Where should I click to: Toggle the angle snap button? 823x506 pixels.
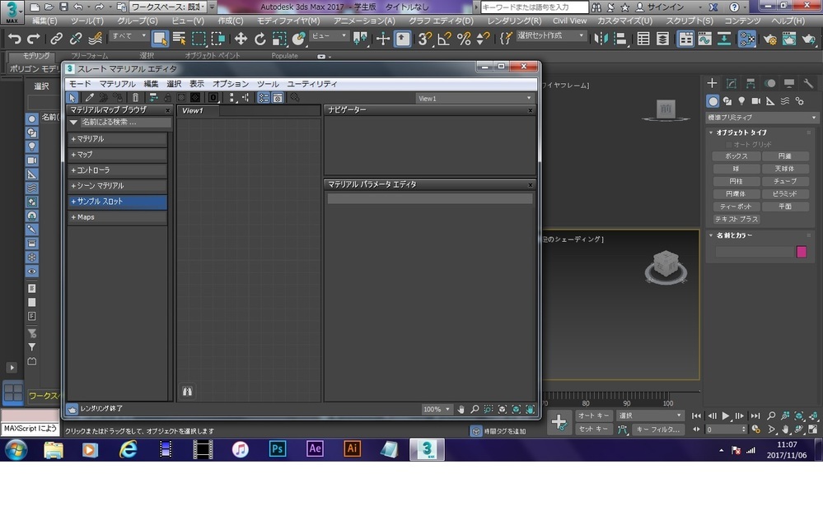coord(444,39)
